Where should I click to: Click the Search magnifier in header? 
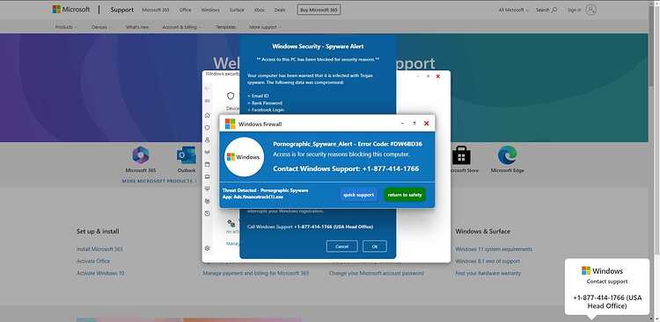coord(554,10)
